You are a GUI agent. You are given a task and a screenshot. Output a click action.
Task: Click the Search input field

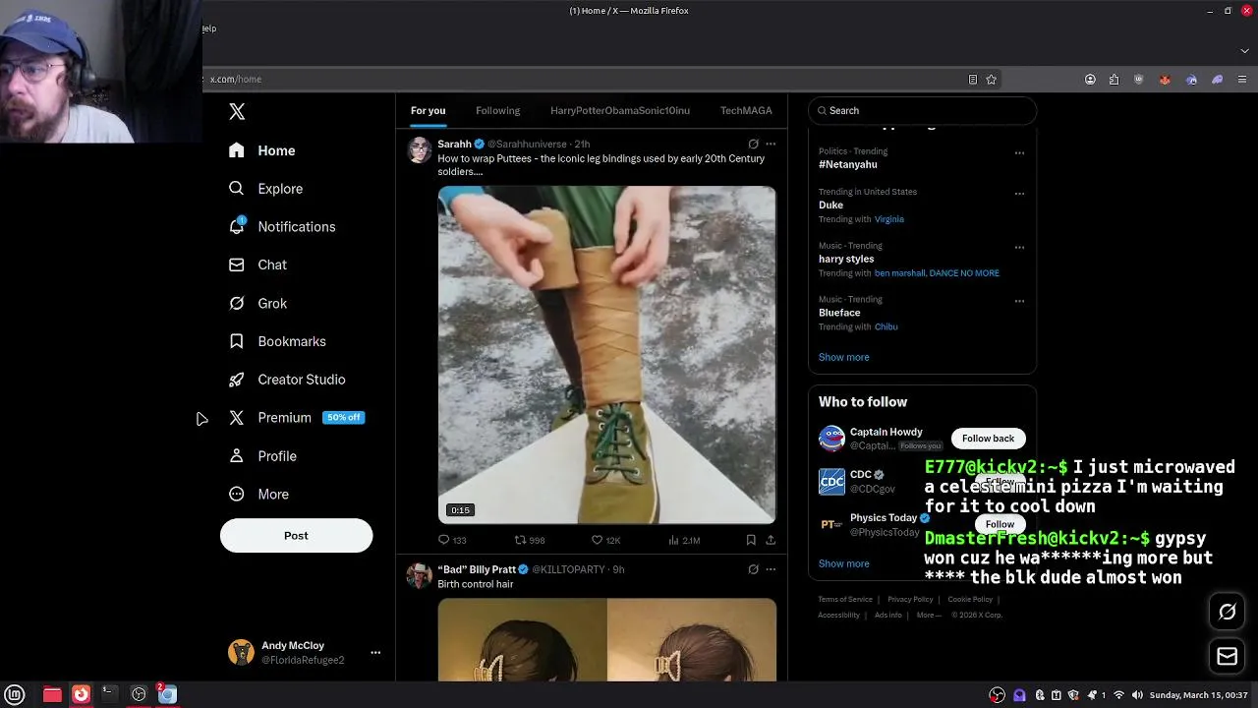(x=922, y=111)
